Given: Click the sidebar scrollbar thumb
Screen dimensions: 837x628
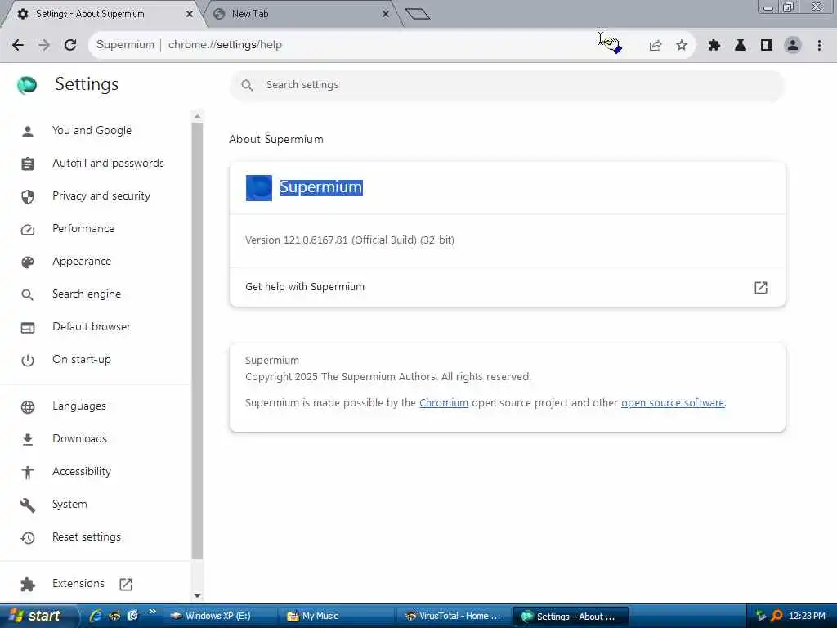Looking at the screenshot, I should pyautogui.click(x=198, y=341).
